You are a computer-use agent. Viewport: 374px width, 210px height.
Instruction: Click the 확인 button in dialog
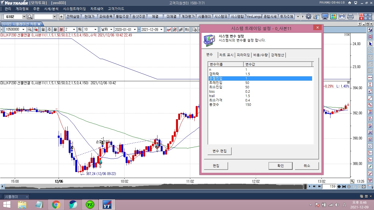click(x=280, y=166)
